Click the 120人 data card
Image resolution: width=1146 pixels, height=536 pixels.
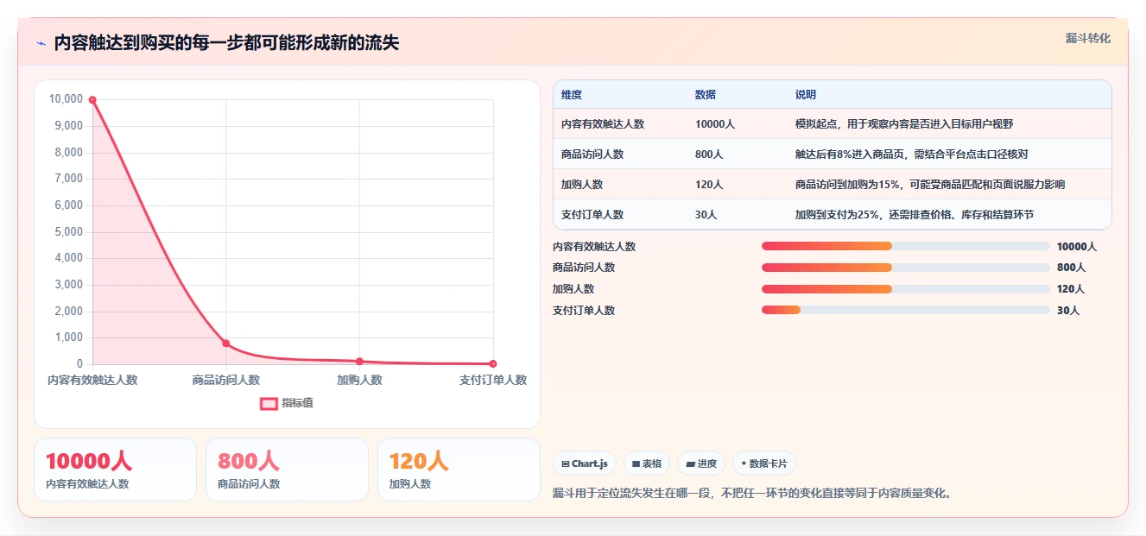pos(459,470)
